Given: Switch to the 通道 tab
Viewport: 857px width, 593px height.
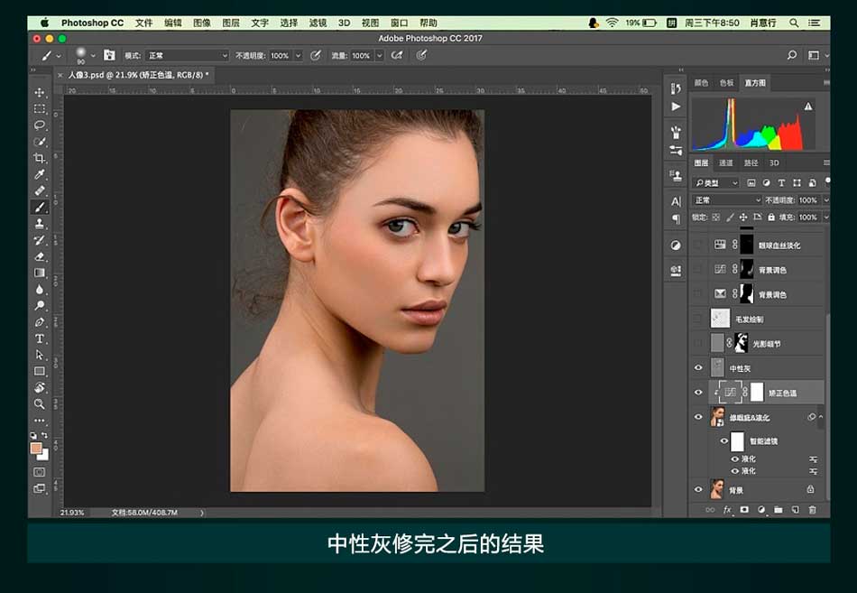Looking at the screenshot, I should tap(726, 163).
